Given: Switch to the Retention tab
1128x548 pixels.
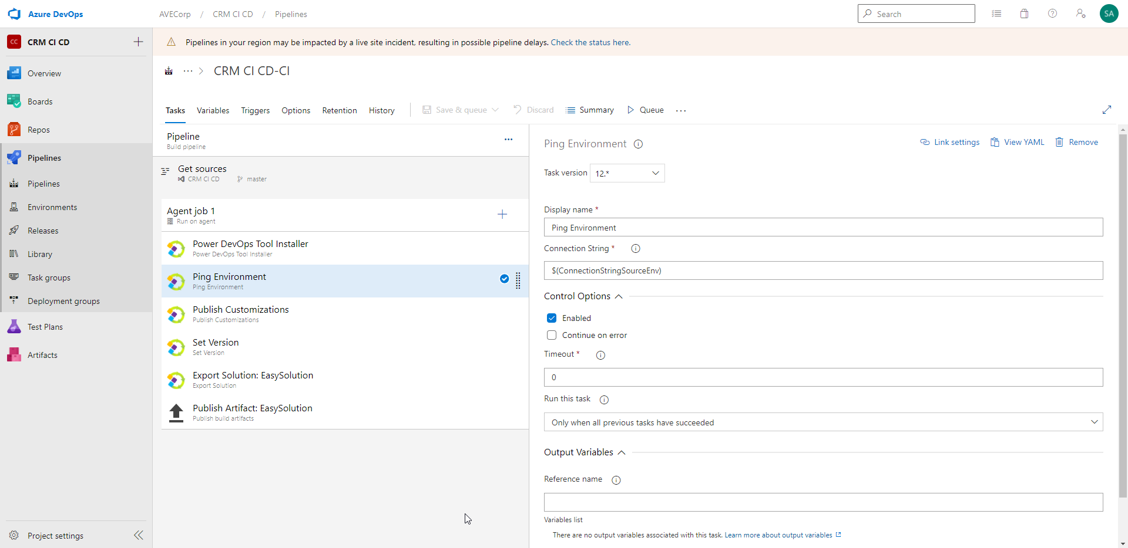Looking at the screenshot, I should pos(340,110).
